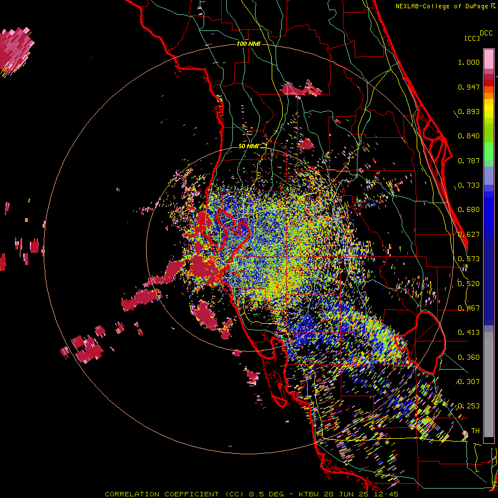
Task: Select the 0.573 scale value
Action: click(x=469, y=259)
